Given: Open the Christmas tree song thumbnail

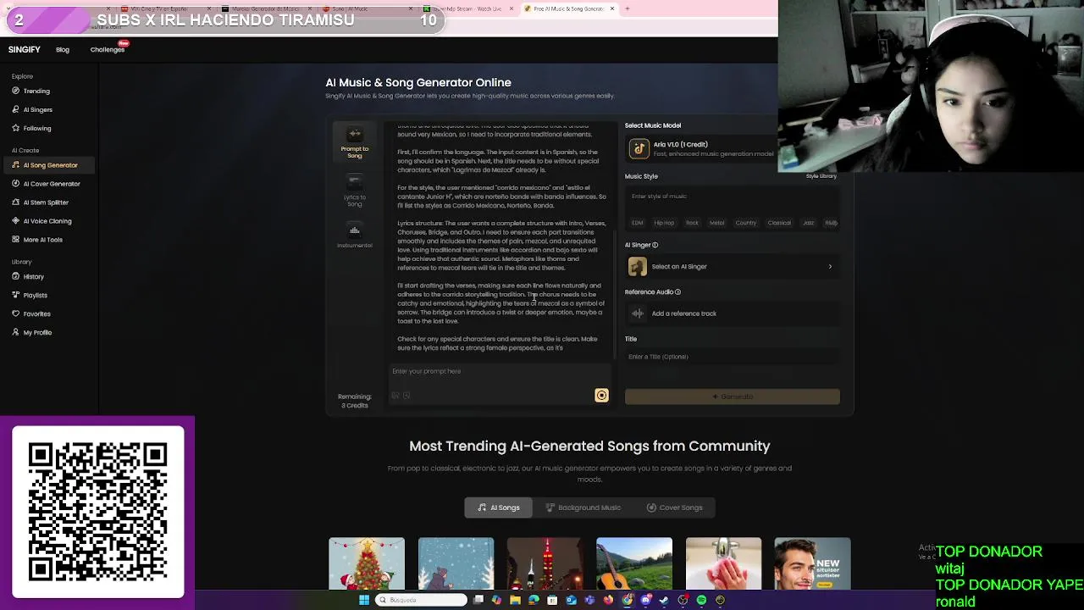Looking at the screenshot, I should pyautogui.click(x=367, y=563).
